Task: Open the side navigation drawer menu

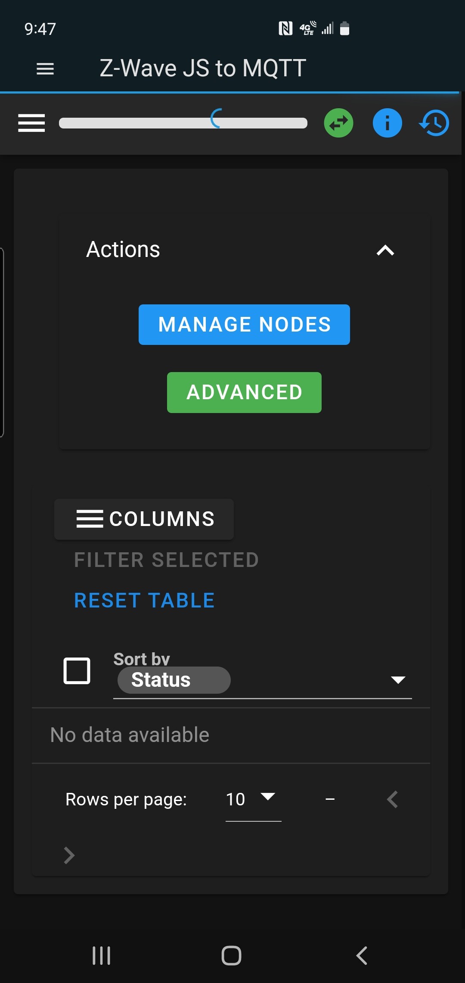Action: pos(31,123)
